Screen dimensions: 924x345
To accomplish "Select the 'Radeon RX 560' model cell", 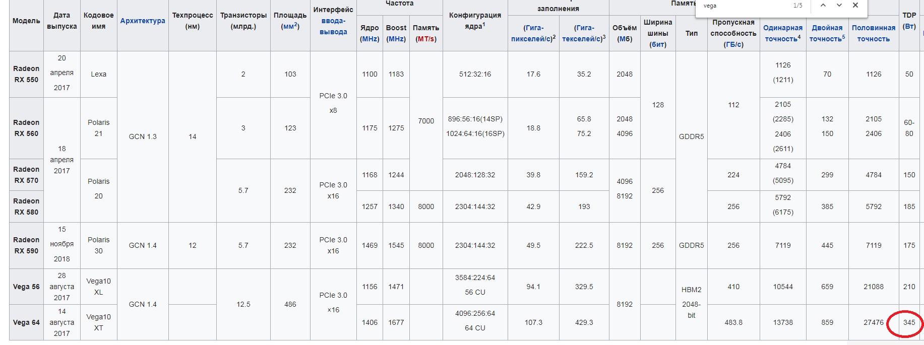I will (x=26, y=128).
